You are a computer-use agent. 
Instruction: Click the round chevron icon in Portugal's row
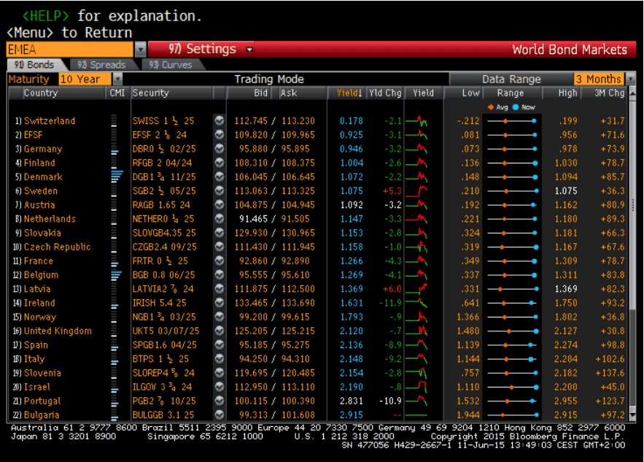[219, 401]
